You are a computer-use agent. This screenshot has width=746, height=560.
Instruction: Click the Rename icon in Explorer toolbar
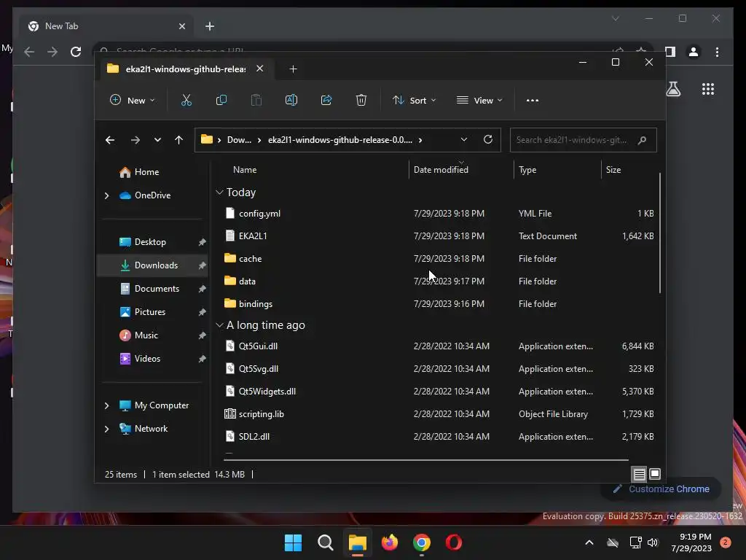coord(291,100)
